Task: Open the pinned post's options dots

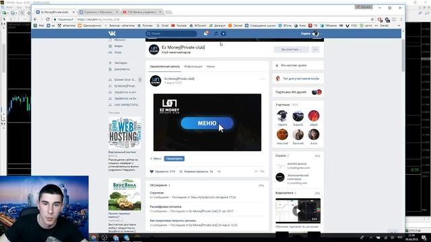Action: [x=262, y=79]
